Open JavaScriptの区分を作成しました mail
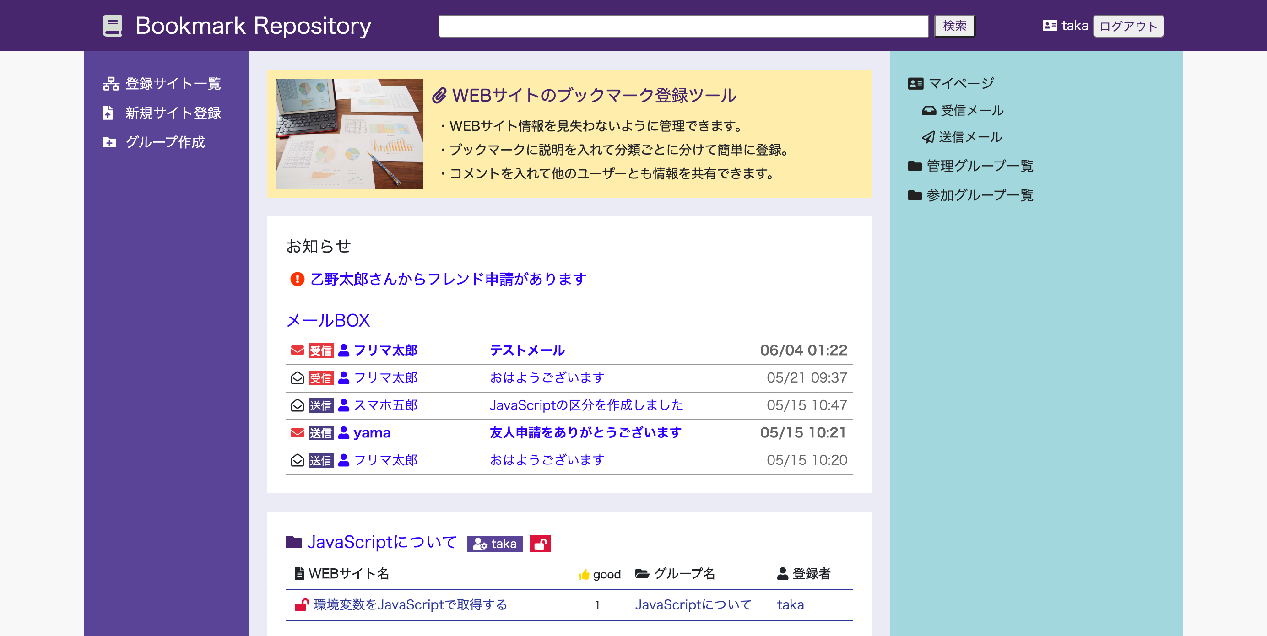Viewport: 1267px width, 636px height. click(586, 405)
